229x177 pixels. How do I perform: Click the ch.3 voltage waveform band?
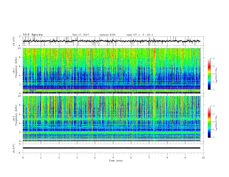111,148
